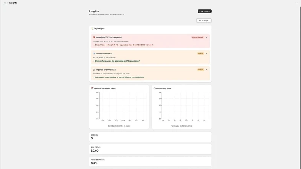Click the Check ad costs spike suggestion
301x169 pixels.
click(123, 45)
